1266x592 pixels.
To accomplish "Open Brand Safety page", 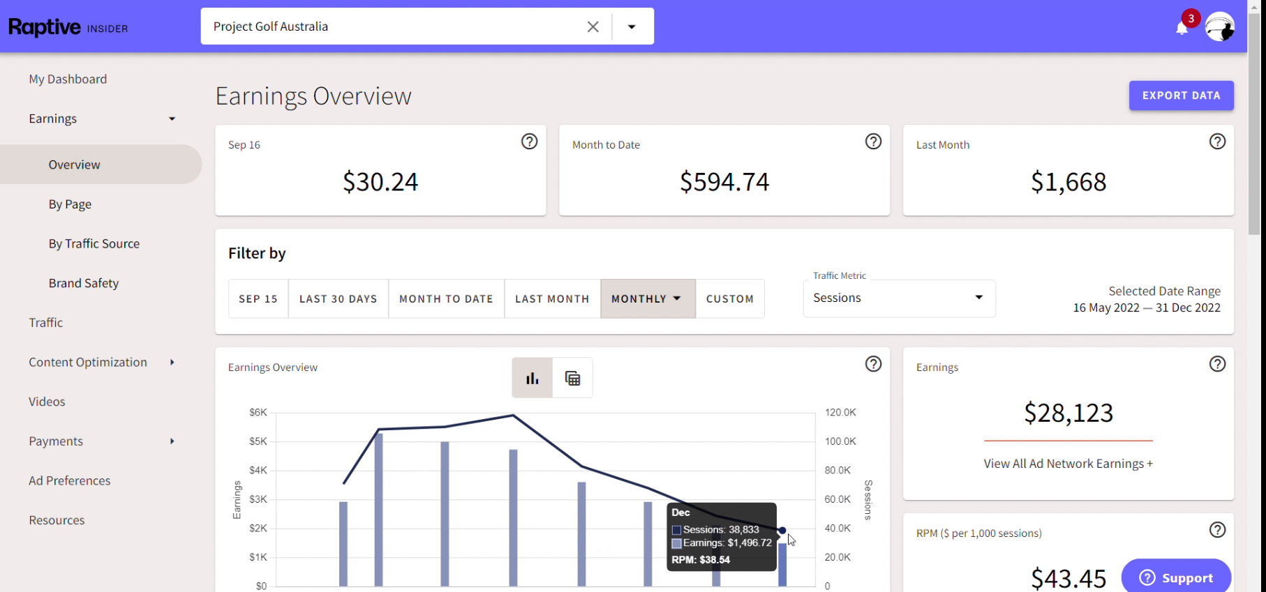I will click(x=84, y=283).
